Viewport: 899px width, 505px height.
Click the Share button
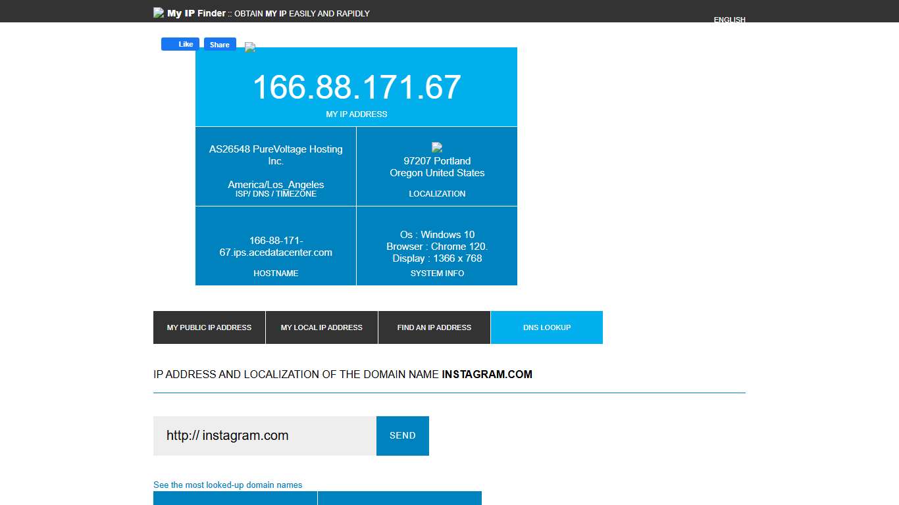[x=219, y=44]
